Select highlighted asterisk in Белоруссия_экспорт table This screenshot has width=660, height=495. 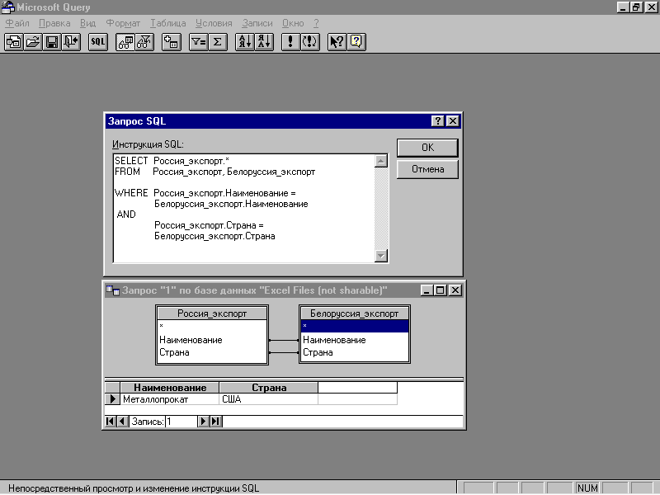click(355, 326)
